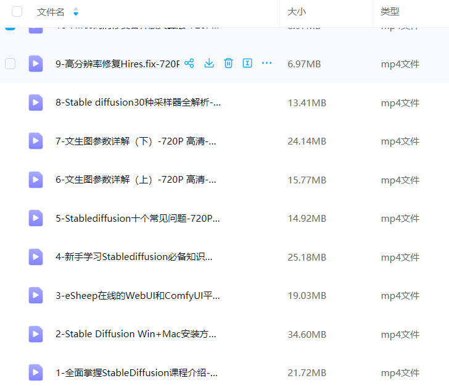Screen dimensions: 449x386
Task: Download the 9-高分辨率修复Hires.fix file
Action: (209, 63)
